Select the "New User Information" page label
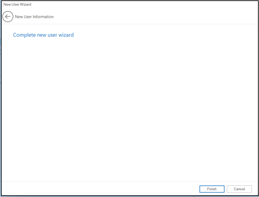259x197 pixels. point(34,17)
